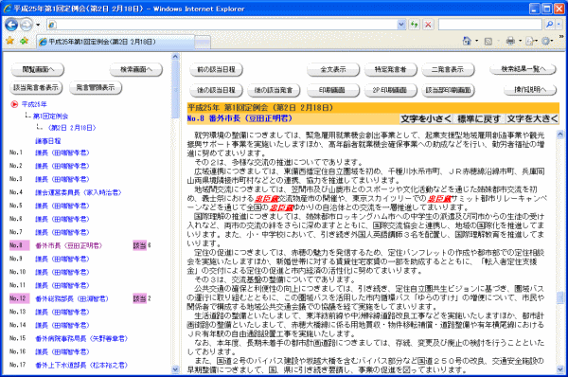Run search with the magnifier icon
The height and width of the screenshot is (377, 568).
click(x=549, y=25)
